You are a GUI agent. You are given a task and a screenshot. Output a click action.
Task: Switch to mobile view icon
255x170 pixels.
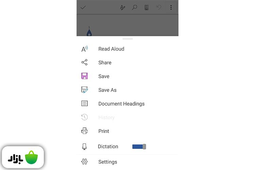click(x=147, y=7)
